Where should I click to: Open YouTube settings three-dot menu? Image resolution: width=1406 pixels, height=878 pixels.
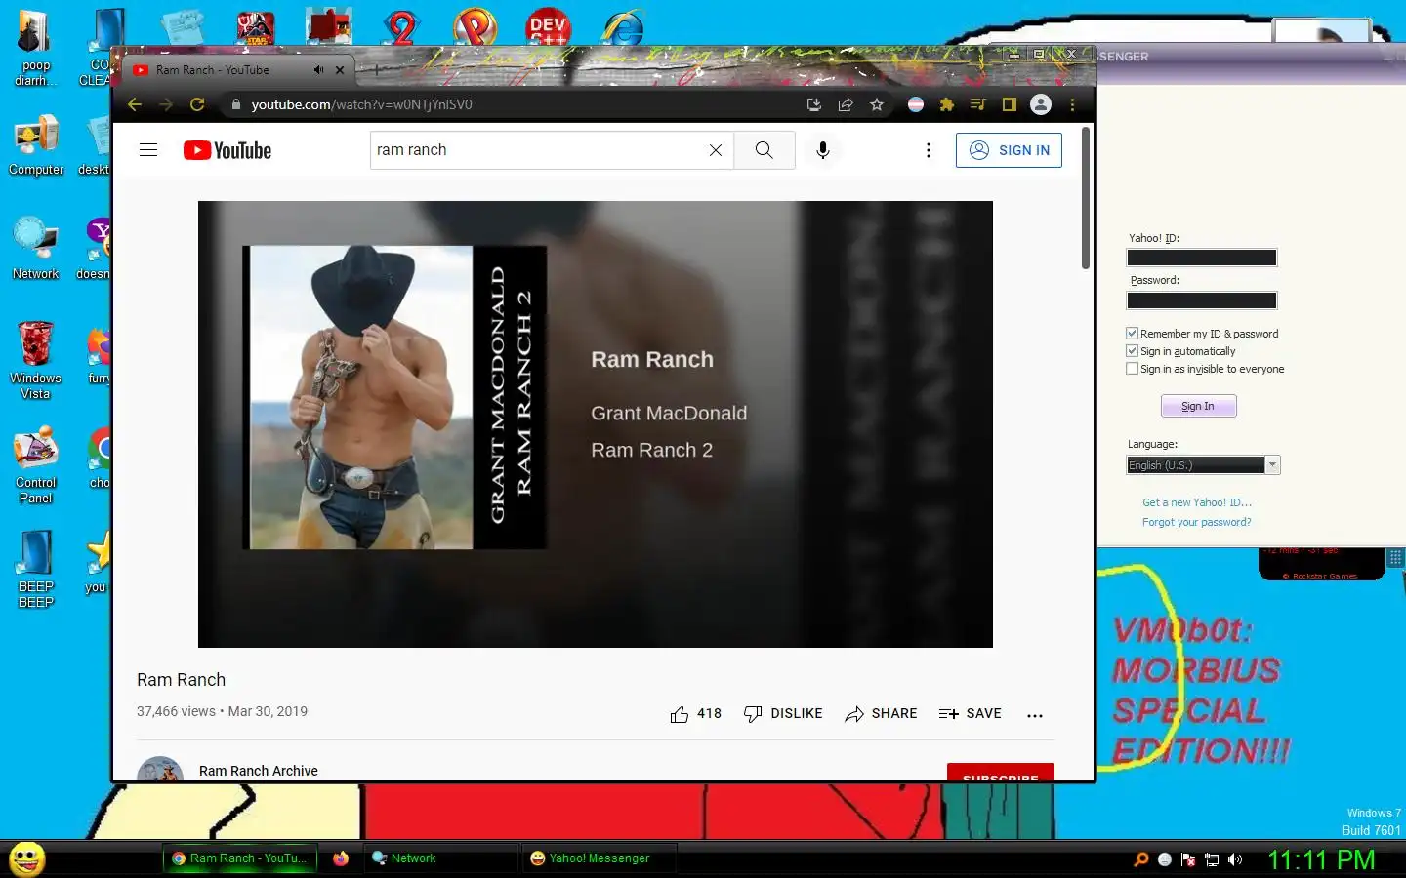coord(929,150)
